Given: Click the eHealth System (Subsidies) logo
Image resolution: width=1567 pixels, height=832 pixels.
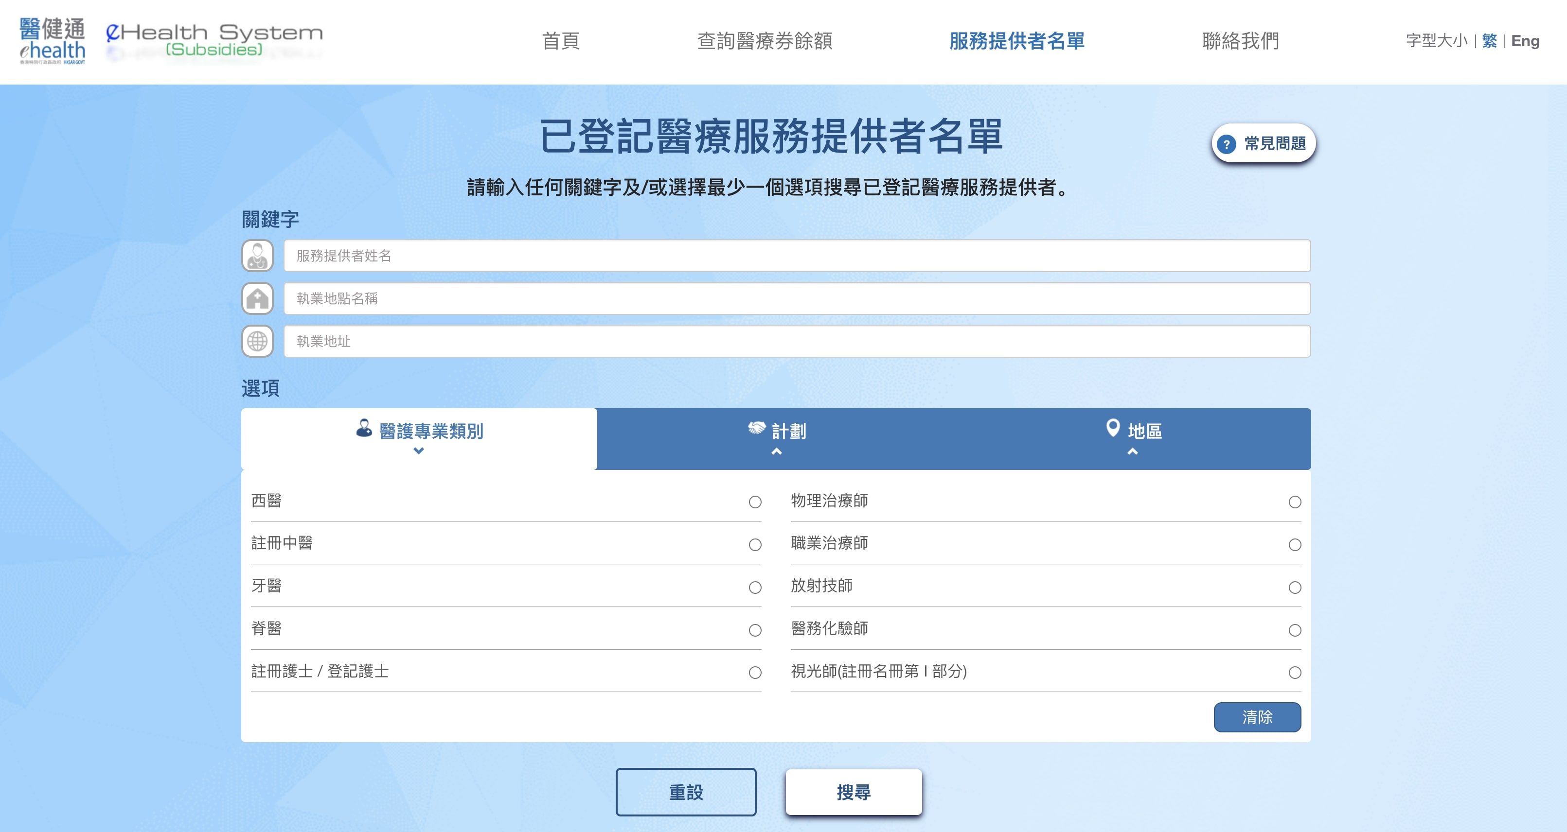Looking at the screenshot, I should [x=213, y=39].
